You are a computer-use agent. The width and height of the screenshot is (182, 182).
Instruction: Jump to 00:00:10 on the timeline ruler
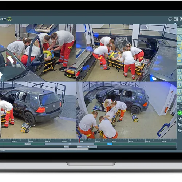[15, 141]
